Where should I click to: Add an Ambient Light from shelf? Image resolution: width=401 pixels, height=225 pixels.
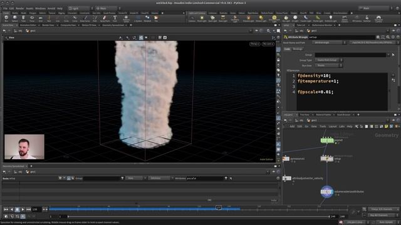click(331, 18)
